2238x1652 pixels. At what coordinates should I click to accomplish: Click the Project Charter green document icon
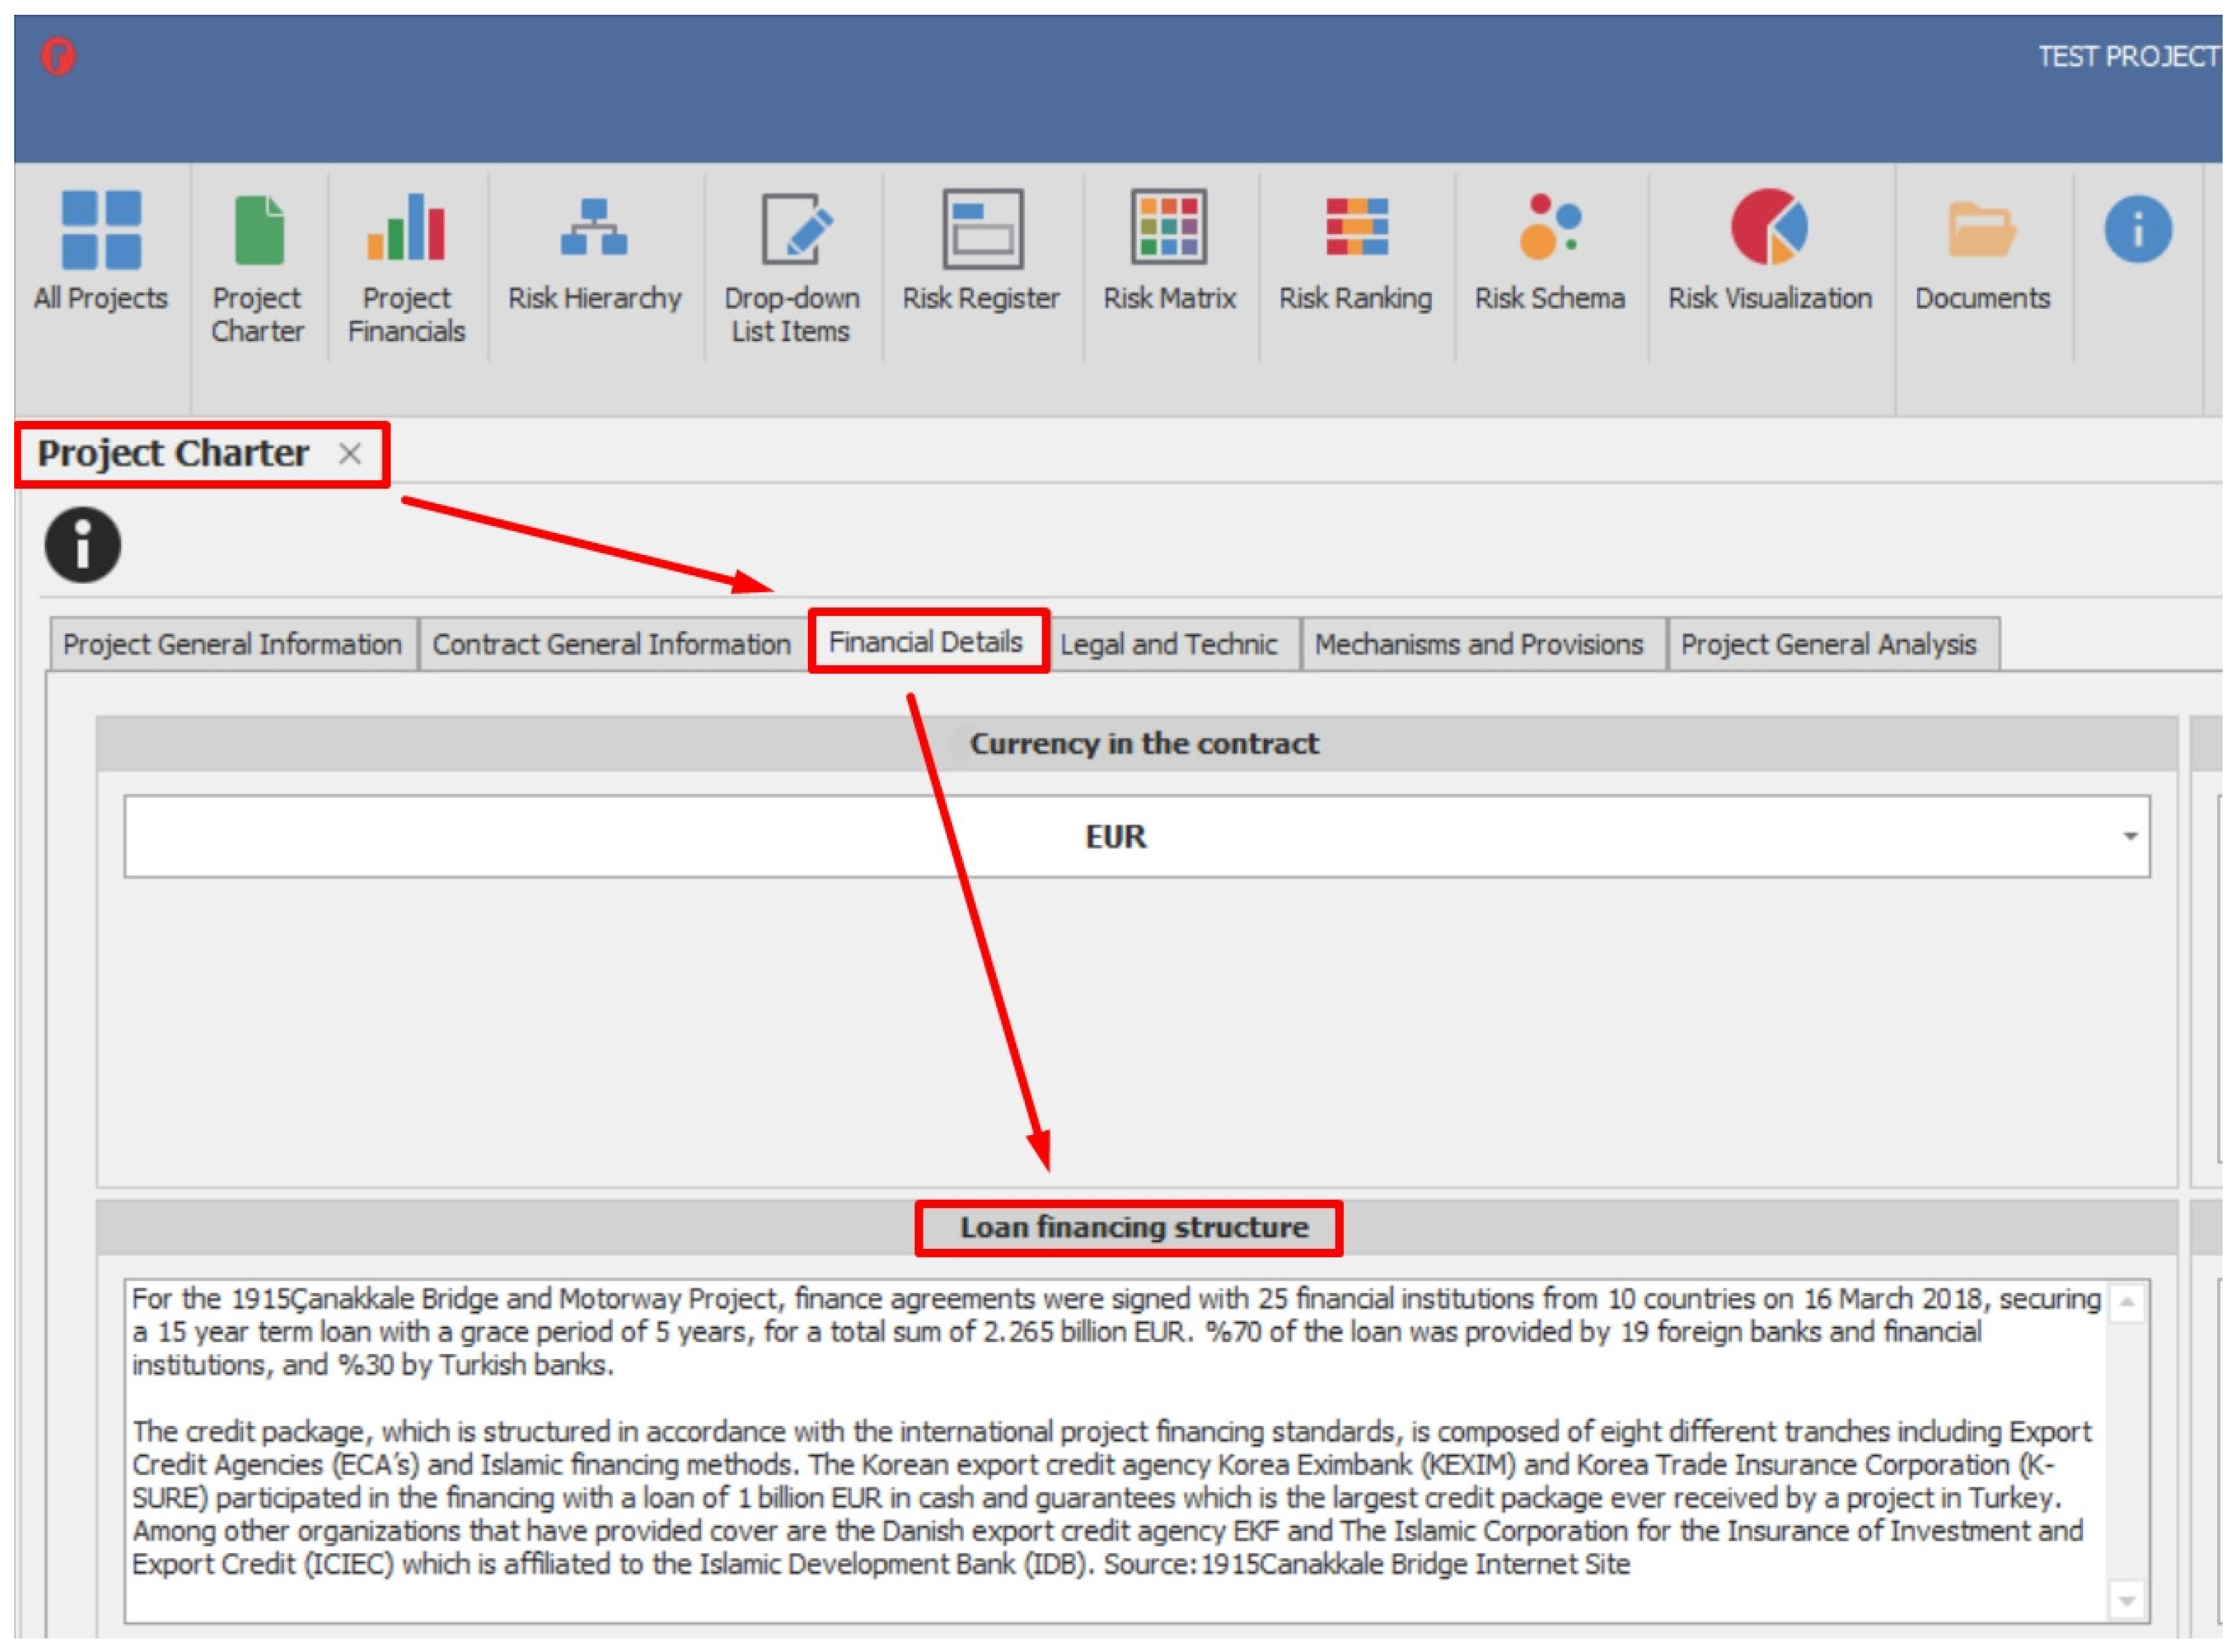tap(258, 231)
